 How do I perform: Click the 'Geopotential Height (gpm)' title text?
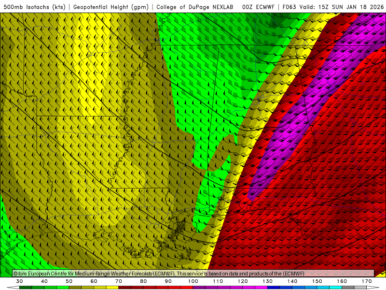(111, 7)
